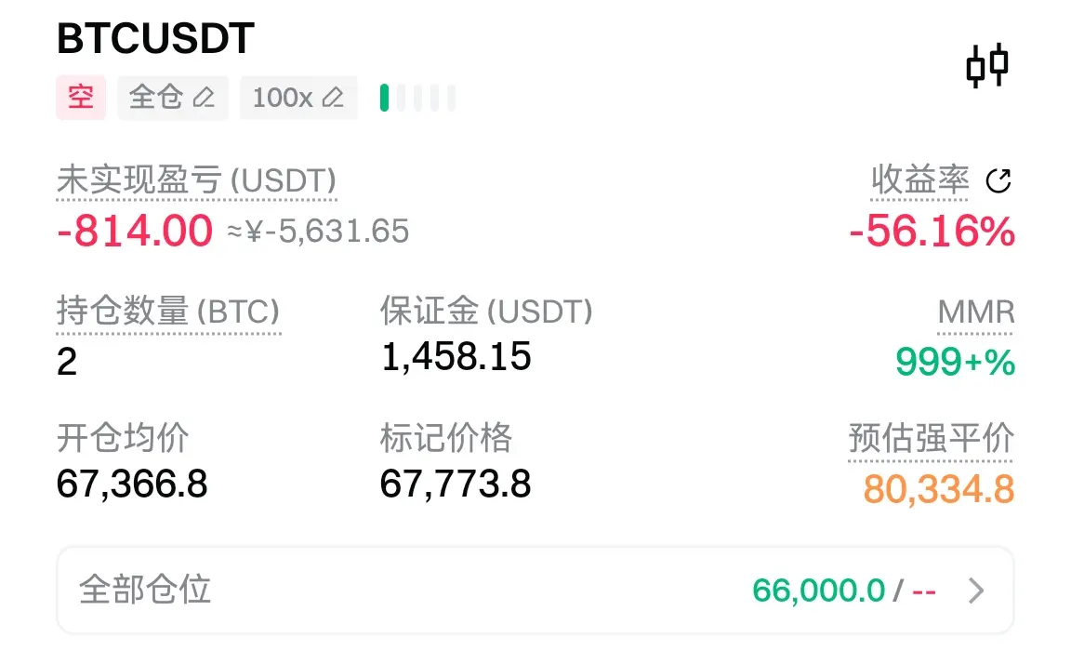Open the 全部仓位 arrow chevron
Screen dimensions: 1071x650
pos(976,590)
